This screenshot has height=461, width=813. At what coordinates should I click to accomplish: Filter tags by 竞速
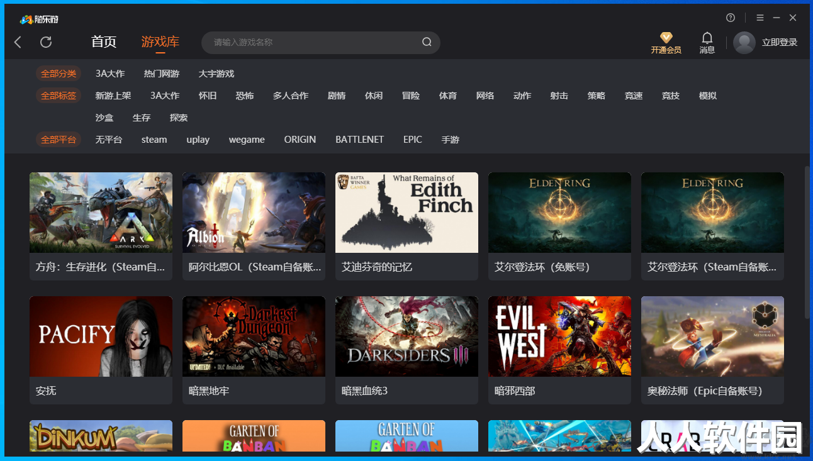pos(634,96)
